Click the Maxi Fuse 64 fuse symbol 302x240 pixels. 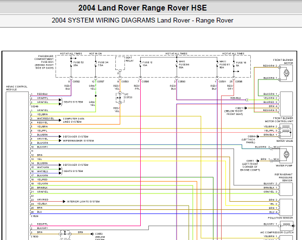pos(177,64)
